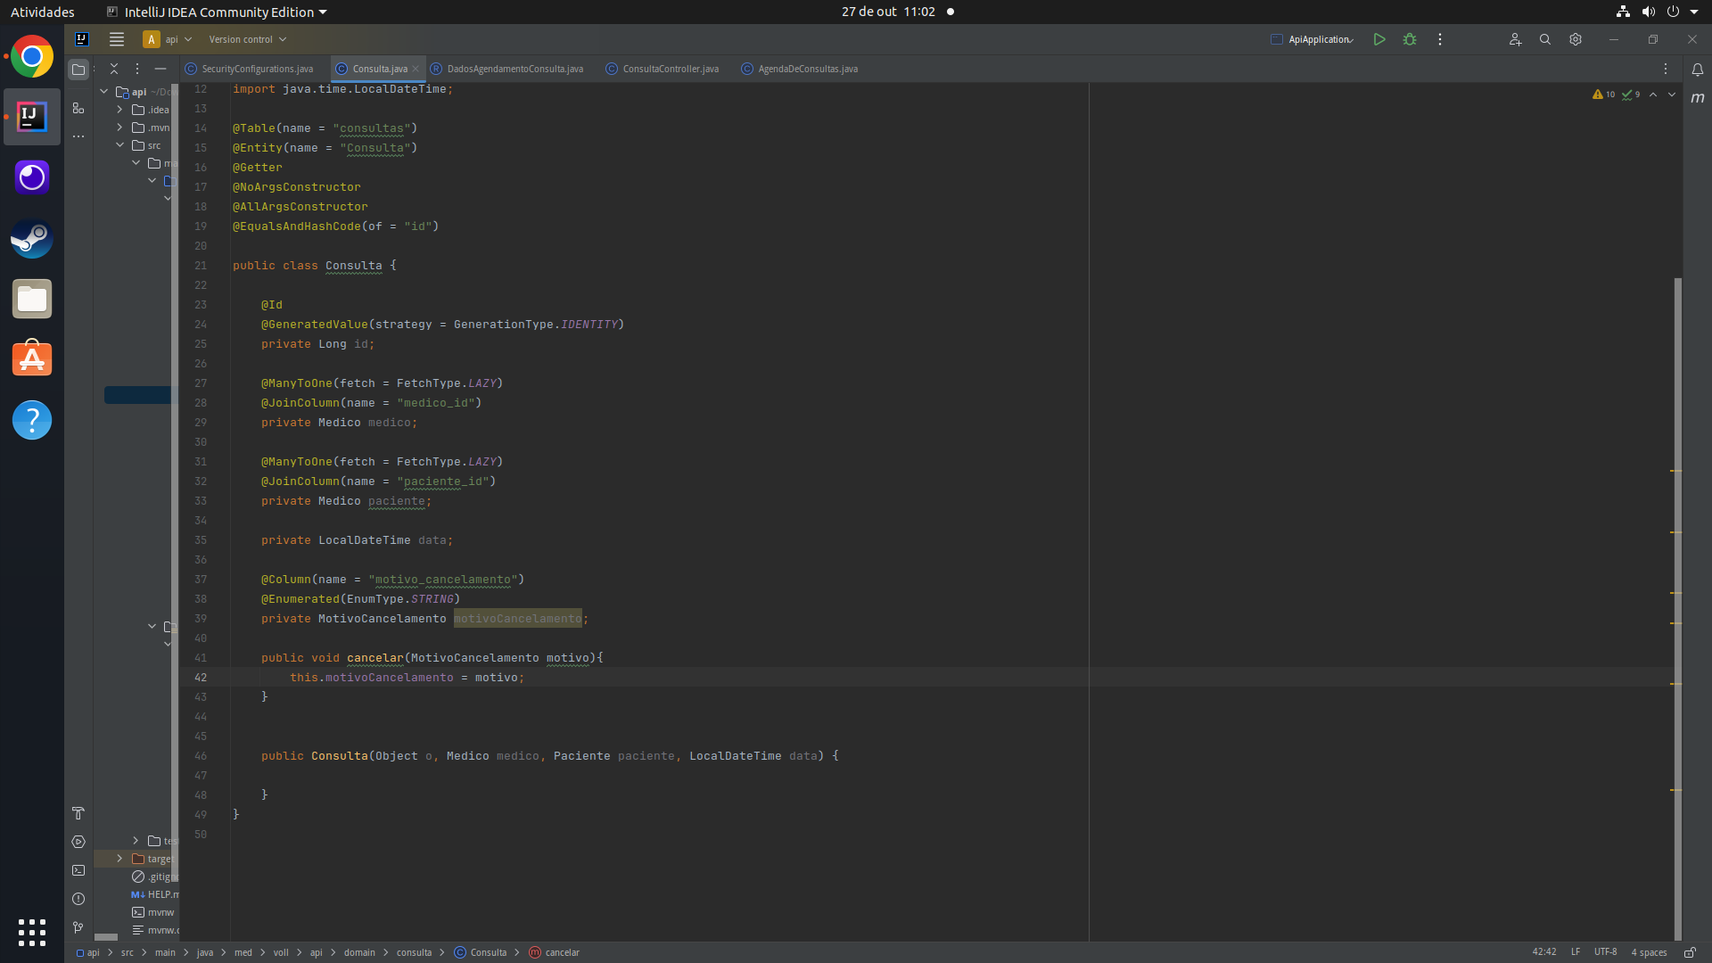Open the Problems tool window
The height and width of the screenshot is (963, 1712).
[x=78, y=899]
